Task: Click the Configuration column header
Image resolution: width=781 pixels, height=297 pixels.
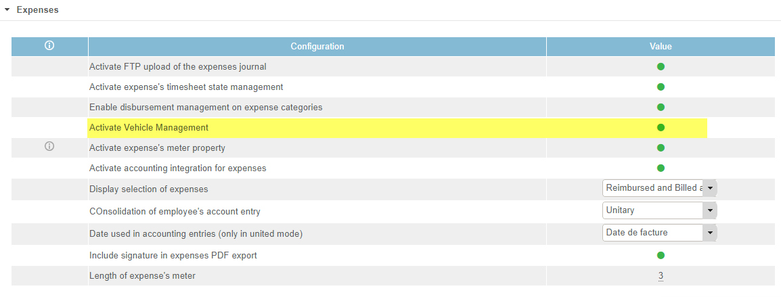Action: click(x=317, y=47)
